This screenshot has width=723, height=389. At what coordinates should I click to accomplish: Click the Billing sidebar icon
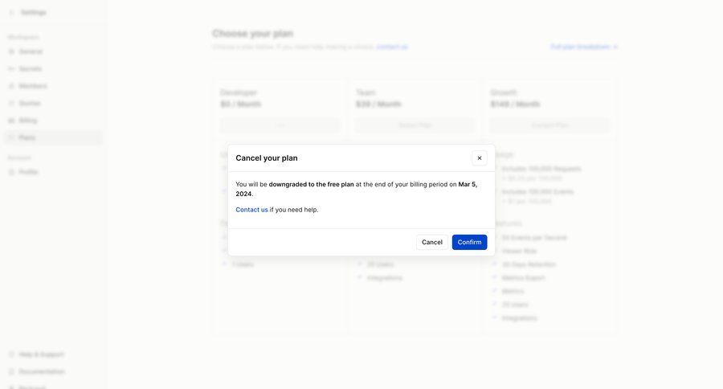point(11,121)
